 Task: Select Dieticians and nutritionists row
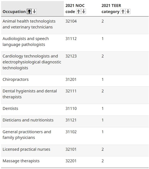(75, 121)
